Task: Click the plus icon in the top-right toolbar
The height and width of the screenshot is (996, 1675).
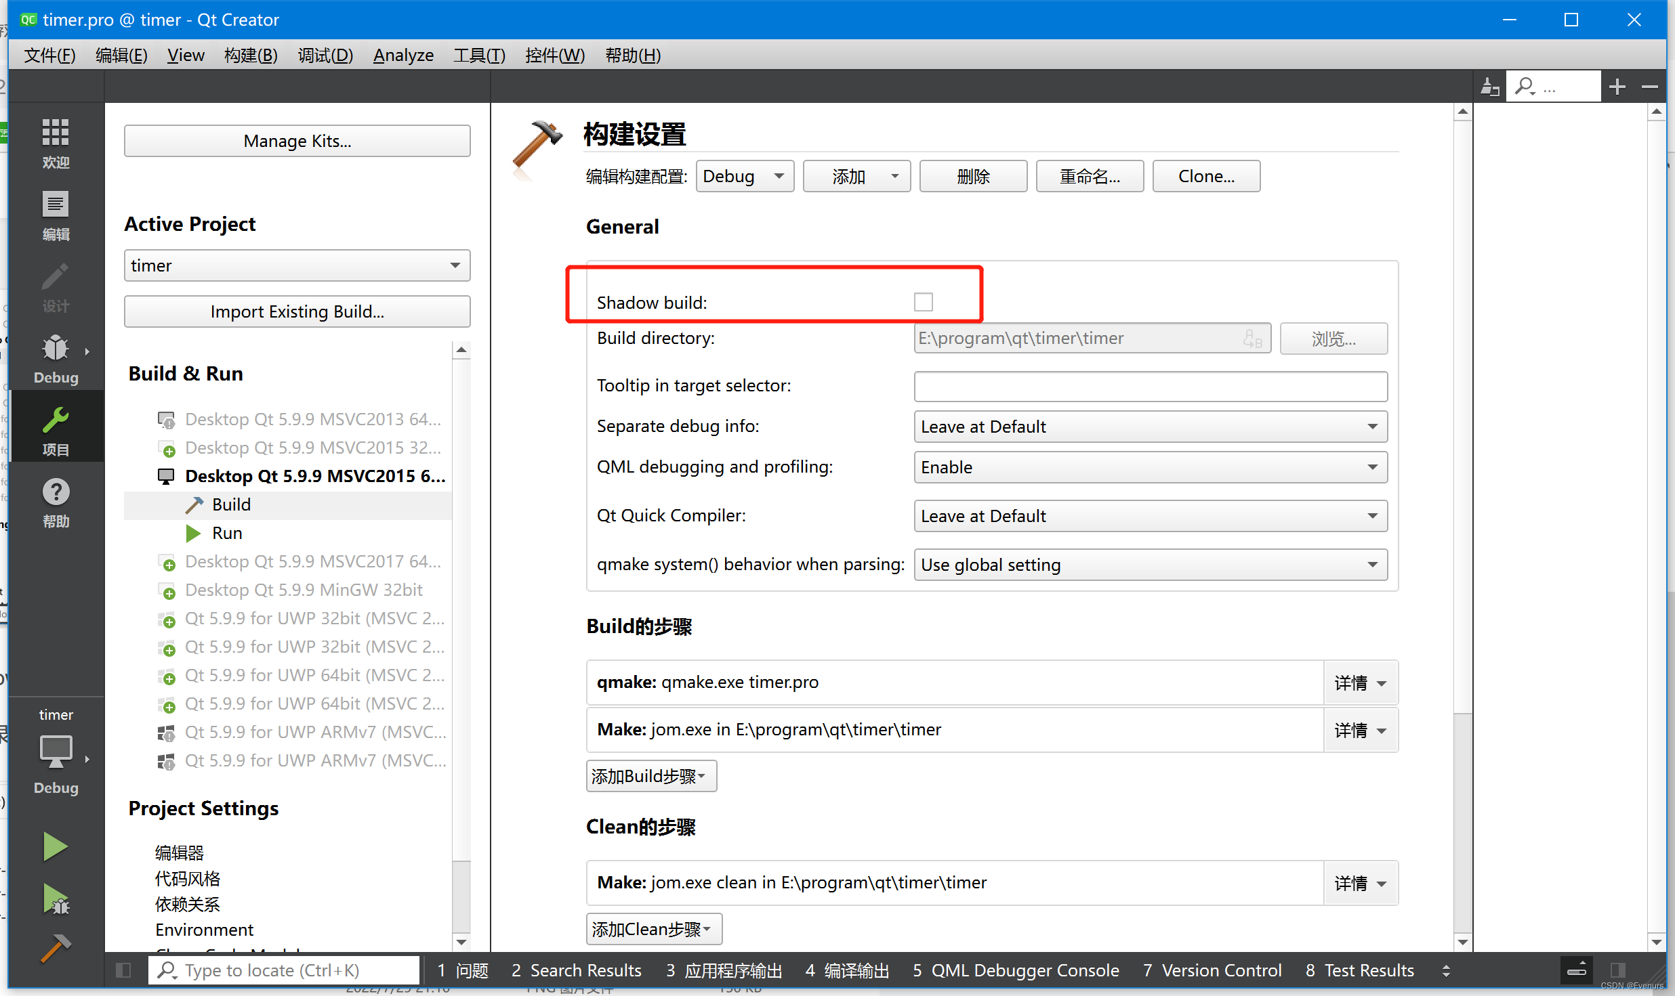Action: 1617,86
